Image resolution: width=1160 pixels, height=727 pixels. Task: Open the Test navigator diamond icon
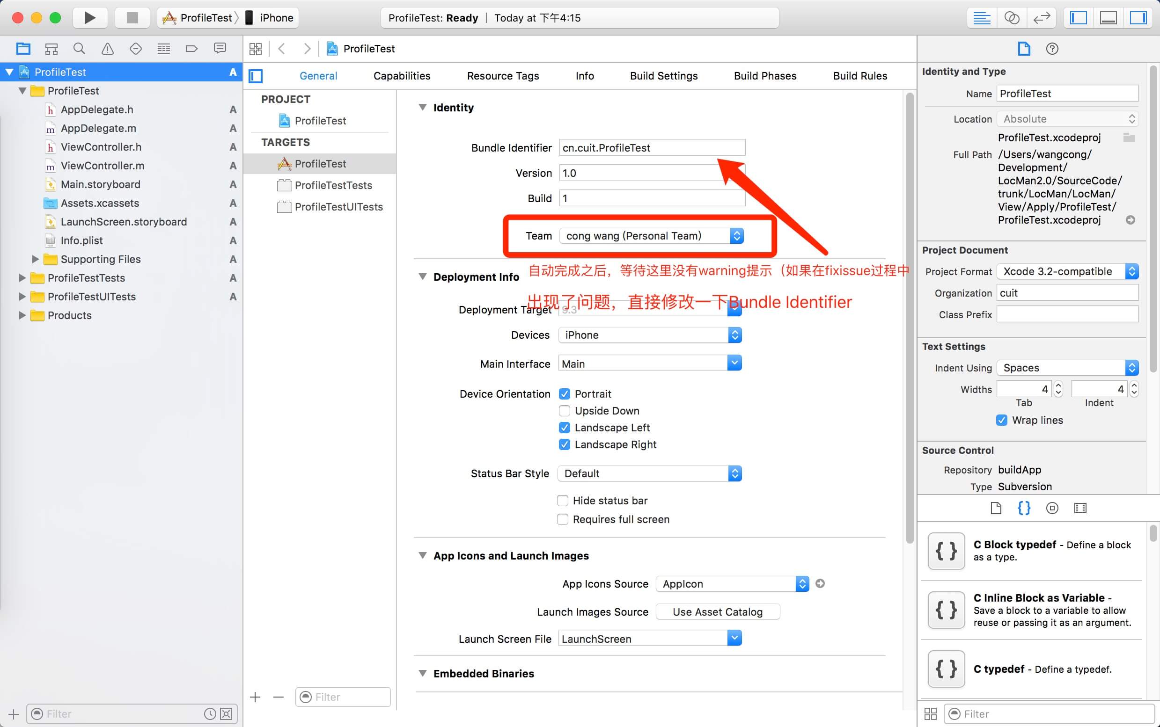[x=136, y=49]
